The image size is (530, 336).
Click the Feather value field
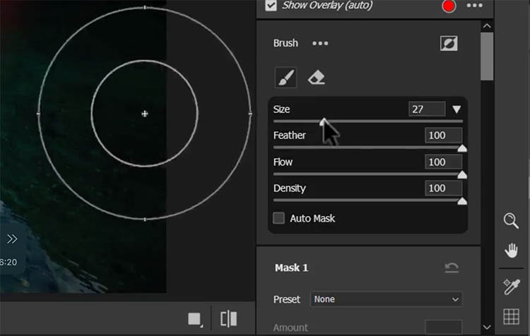[443, 136]
